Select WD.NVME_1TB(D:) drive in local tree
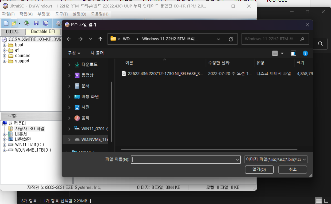Screen dimensions: 331x204 33,150
